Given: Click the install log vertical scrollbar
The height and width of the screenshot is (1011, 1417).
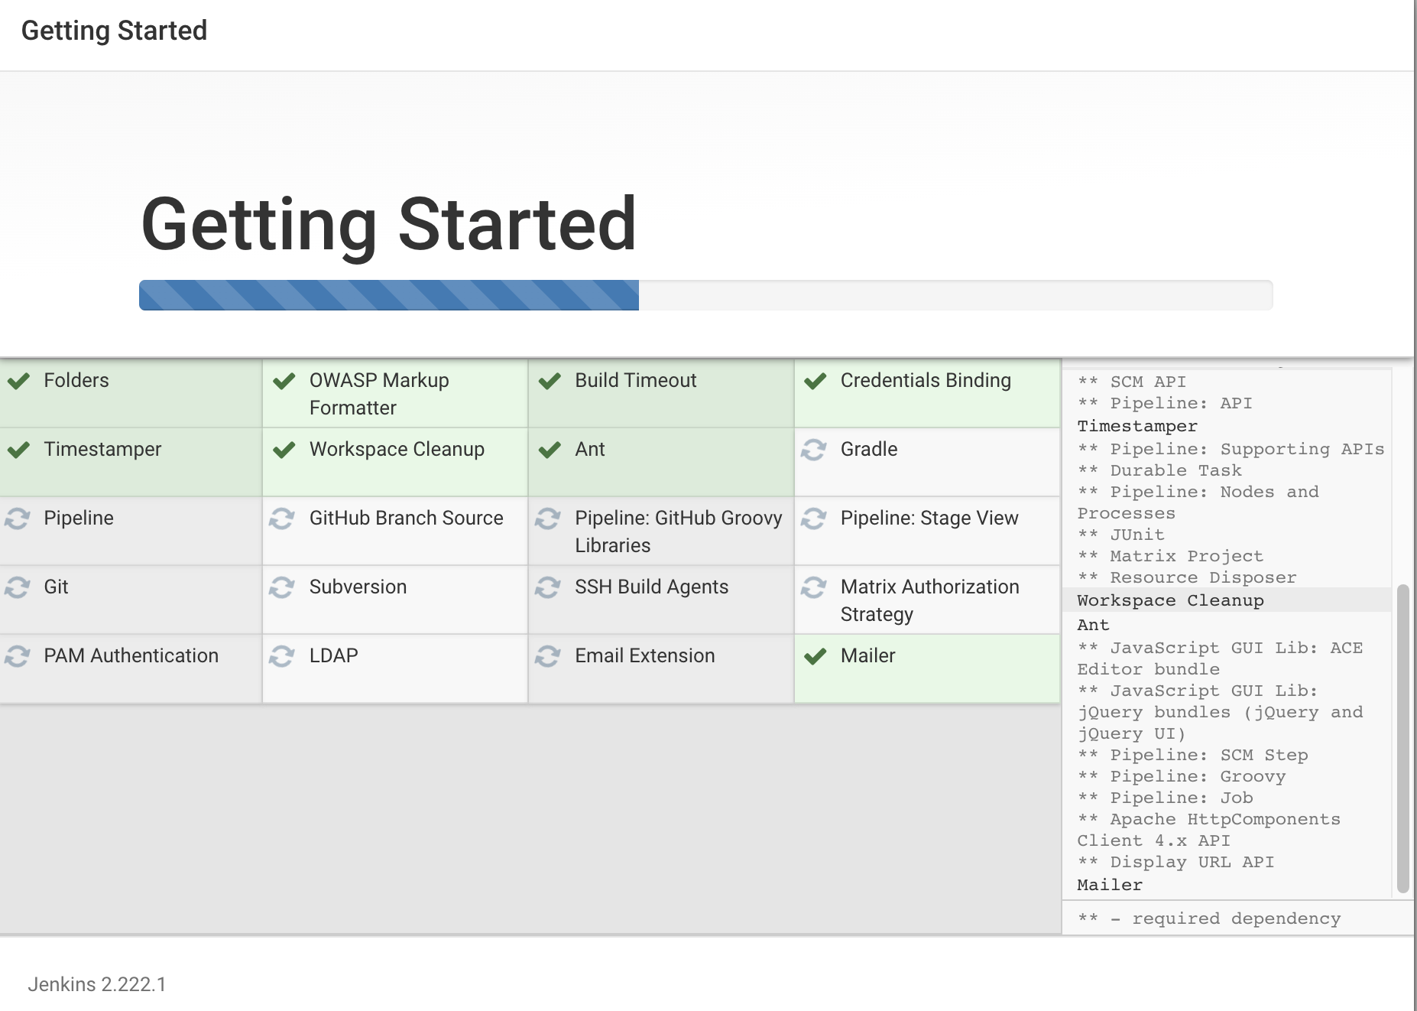Looking at the screenshot, I should tap(1402, 739).
